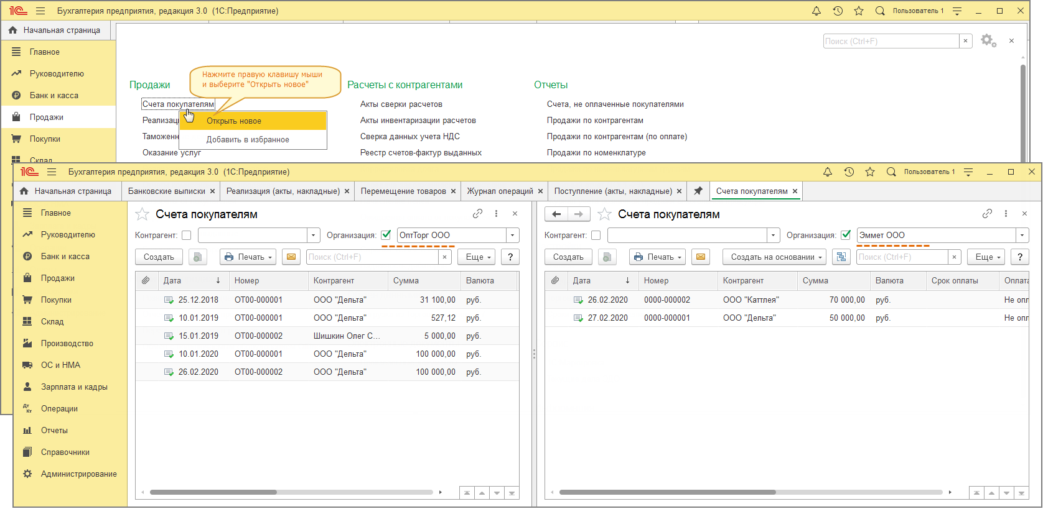Copy link icon in the right form
1043x509 pixels.
(987, 214)
